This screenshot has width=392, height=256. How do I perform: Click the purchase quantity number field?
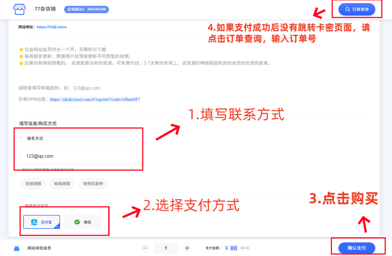point(166,248)
